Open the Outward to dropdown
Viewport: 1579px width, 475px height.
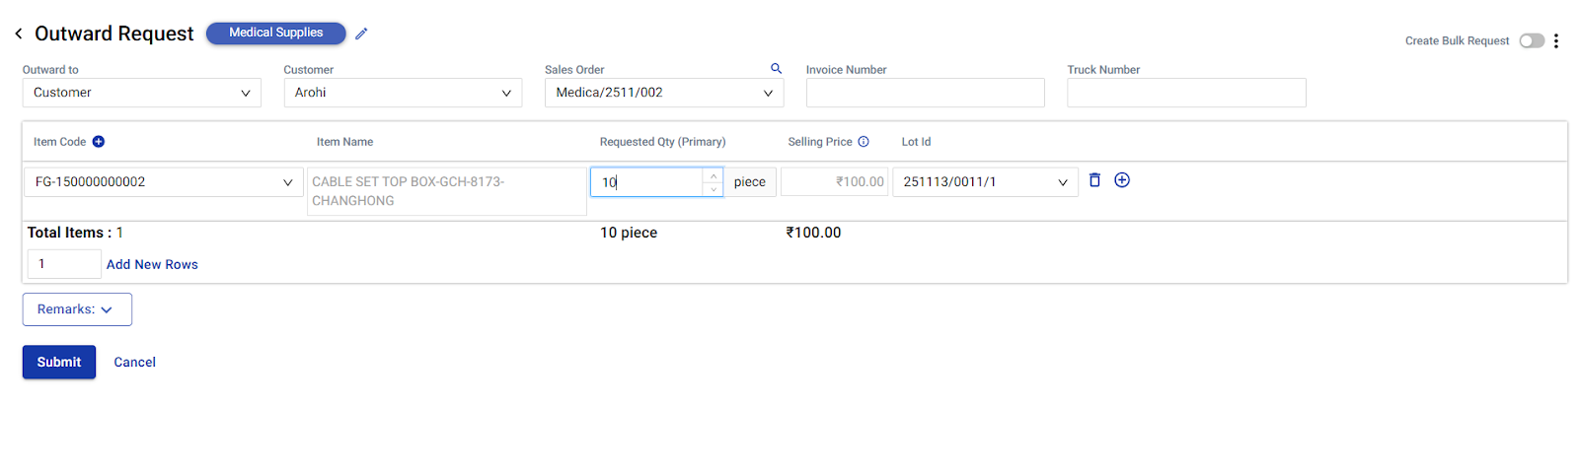[141, 93]
